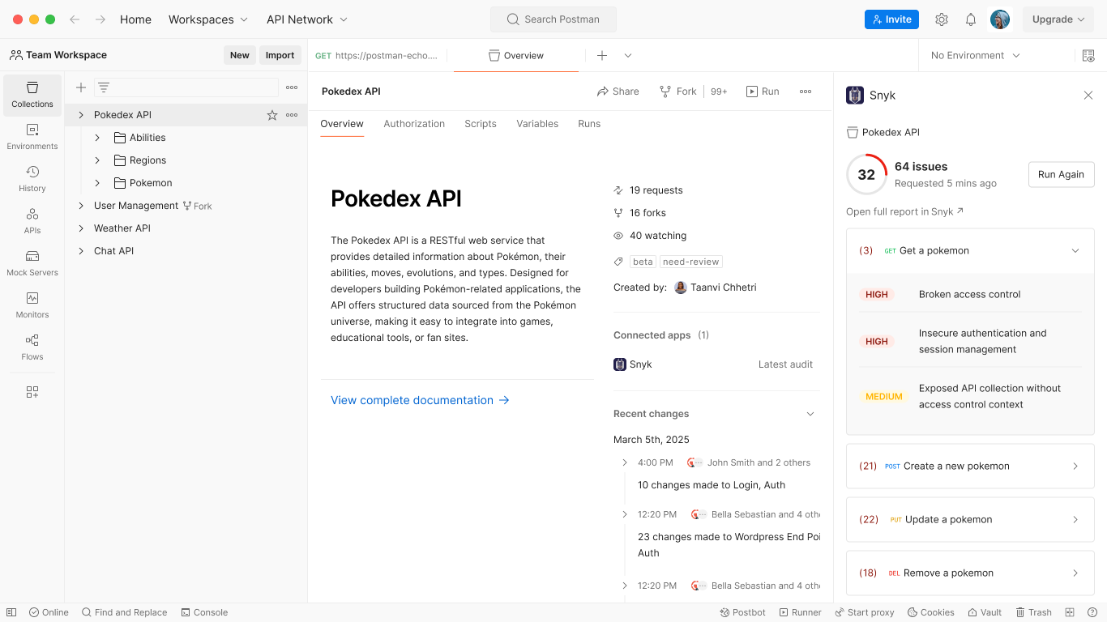Screen dimensions: 1107x622
Task: Toggle the environment quick look panel
Action: (1089, 55)
